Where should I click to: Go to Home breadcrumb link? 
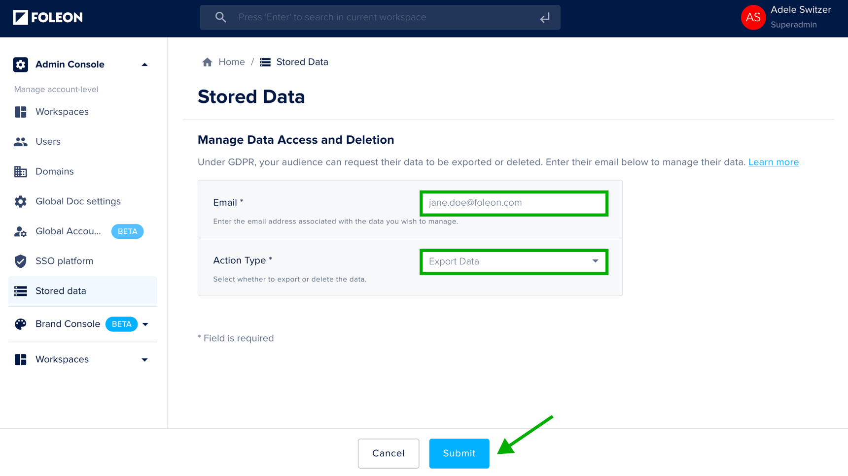(232, 62)
